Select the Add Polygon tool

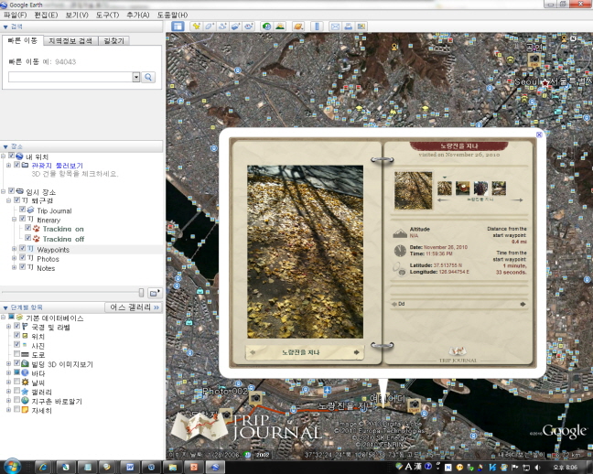click(210, 27)
